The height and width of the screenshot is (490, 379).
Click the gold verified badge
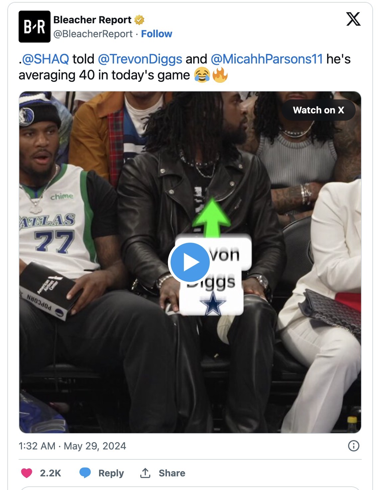coord(139,20)
